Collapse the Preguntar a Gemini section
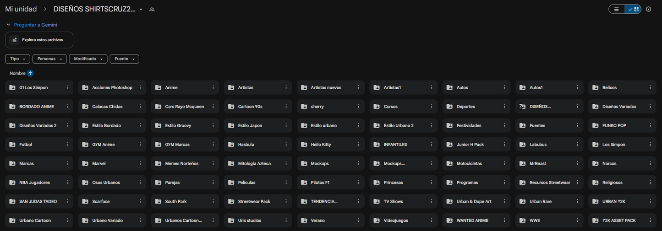 (8, 25)
